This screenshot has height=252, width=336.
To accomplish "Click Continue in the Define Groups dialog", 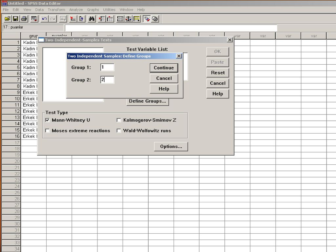I will tap(164, 68).
